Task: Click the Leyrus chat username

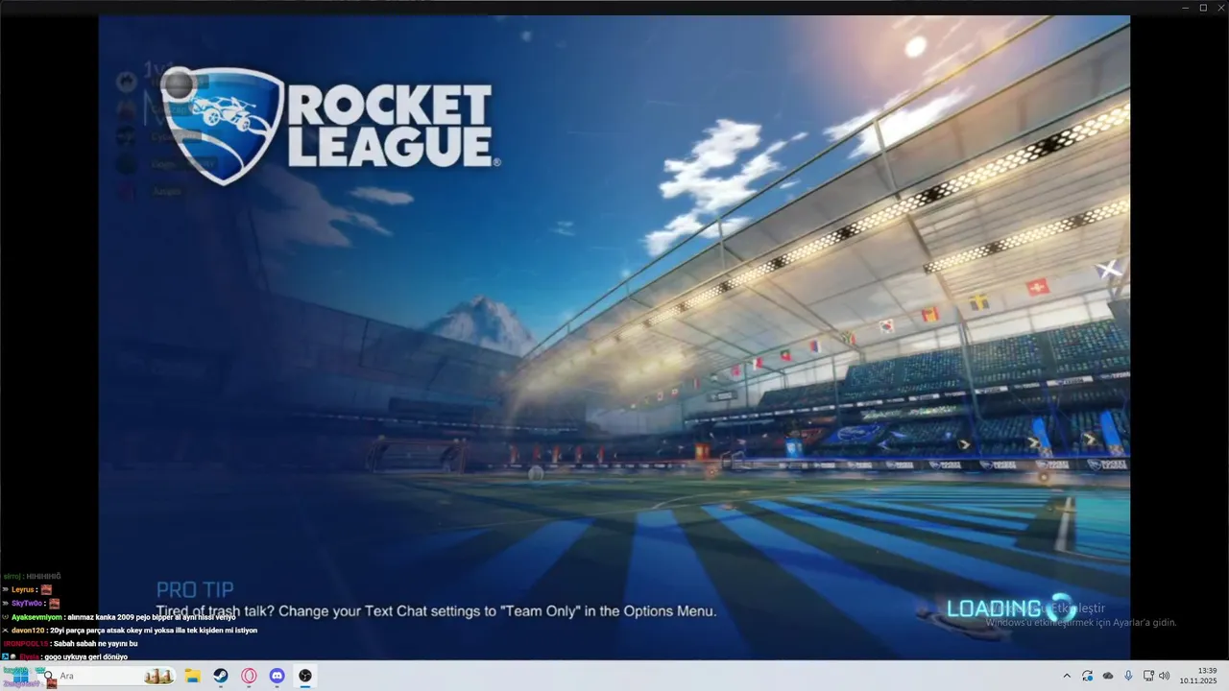Action: (23, 589)
